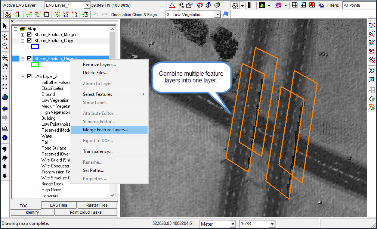
Task: Toggle LAS Layer_2 visibility checkbox
Action: 30,76
